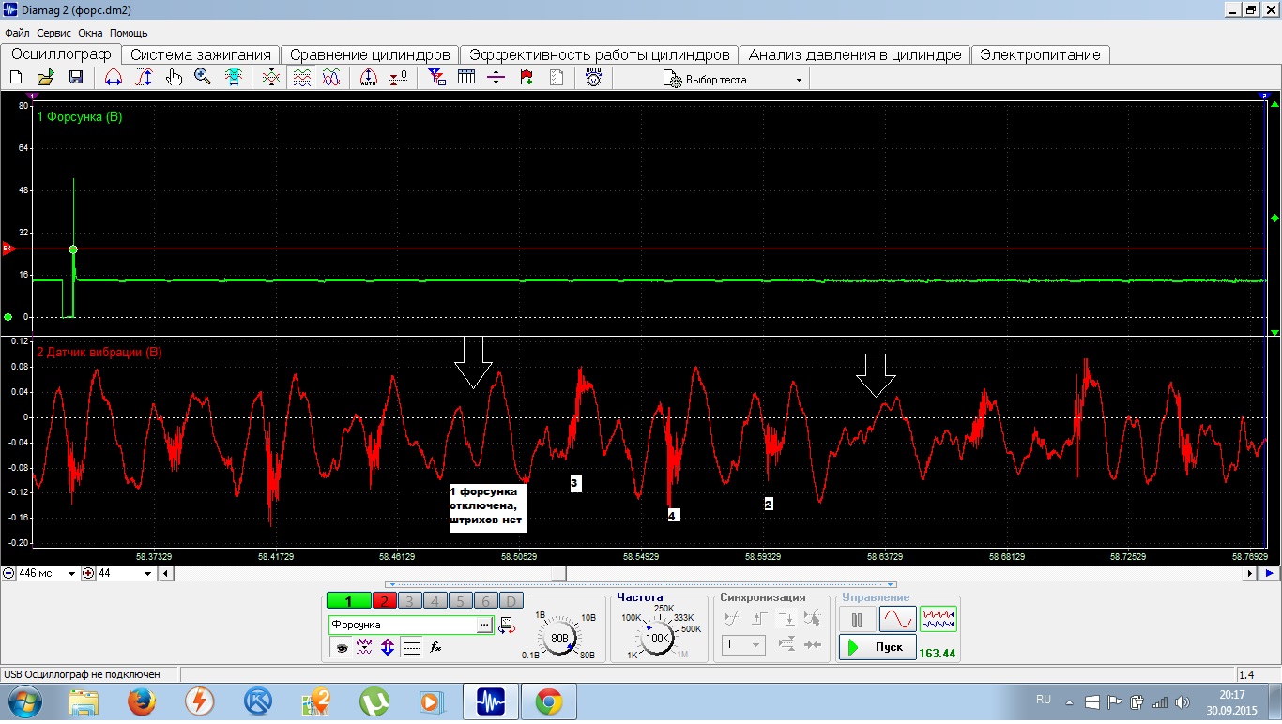Viewport: 1282px width, 724px height.
Task: Open the Электропитание tab
Action: click(x=1040, y=54)
